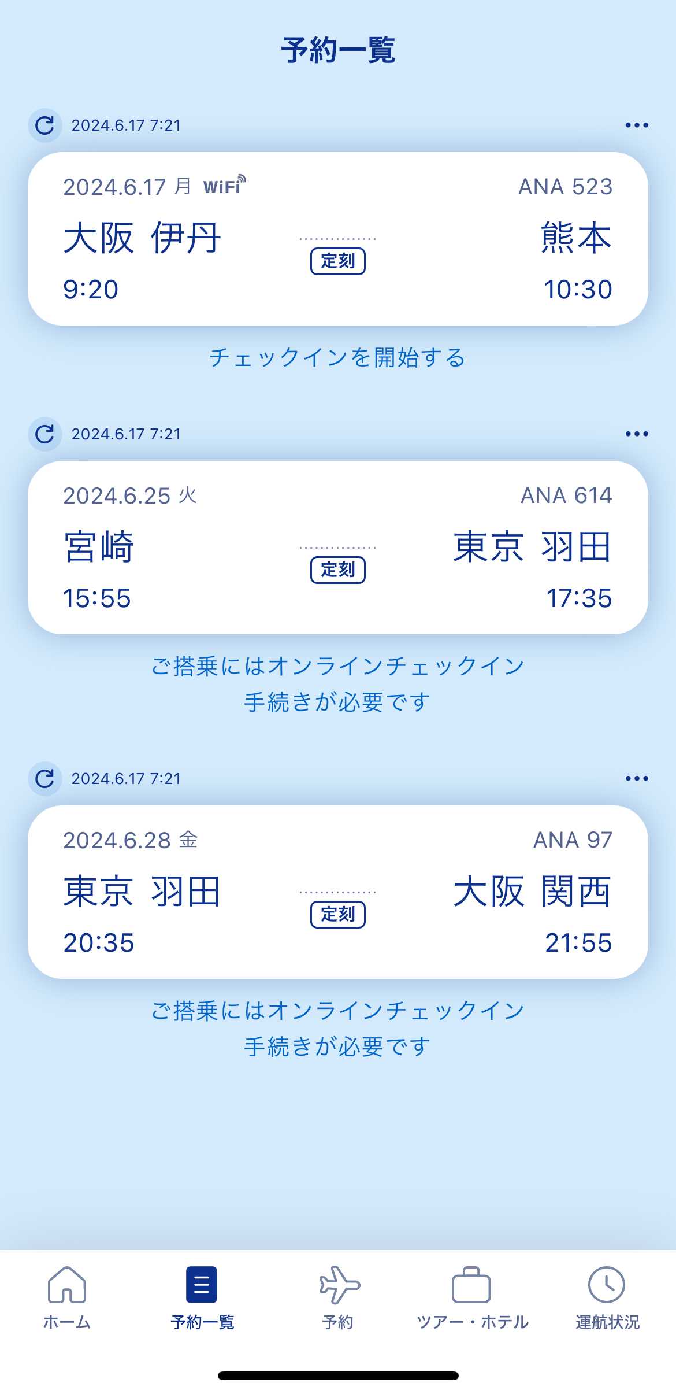Tap the 定刻 status badge on ANA 97
Image resolution: width=676 pixels, height=1394 pixels.
click(338, 915)
